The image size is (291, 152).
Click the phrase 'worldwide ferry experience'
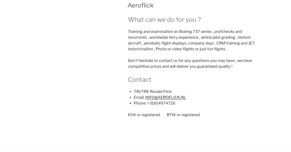coord(174,37)
